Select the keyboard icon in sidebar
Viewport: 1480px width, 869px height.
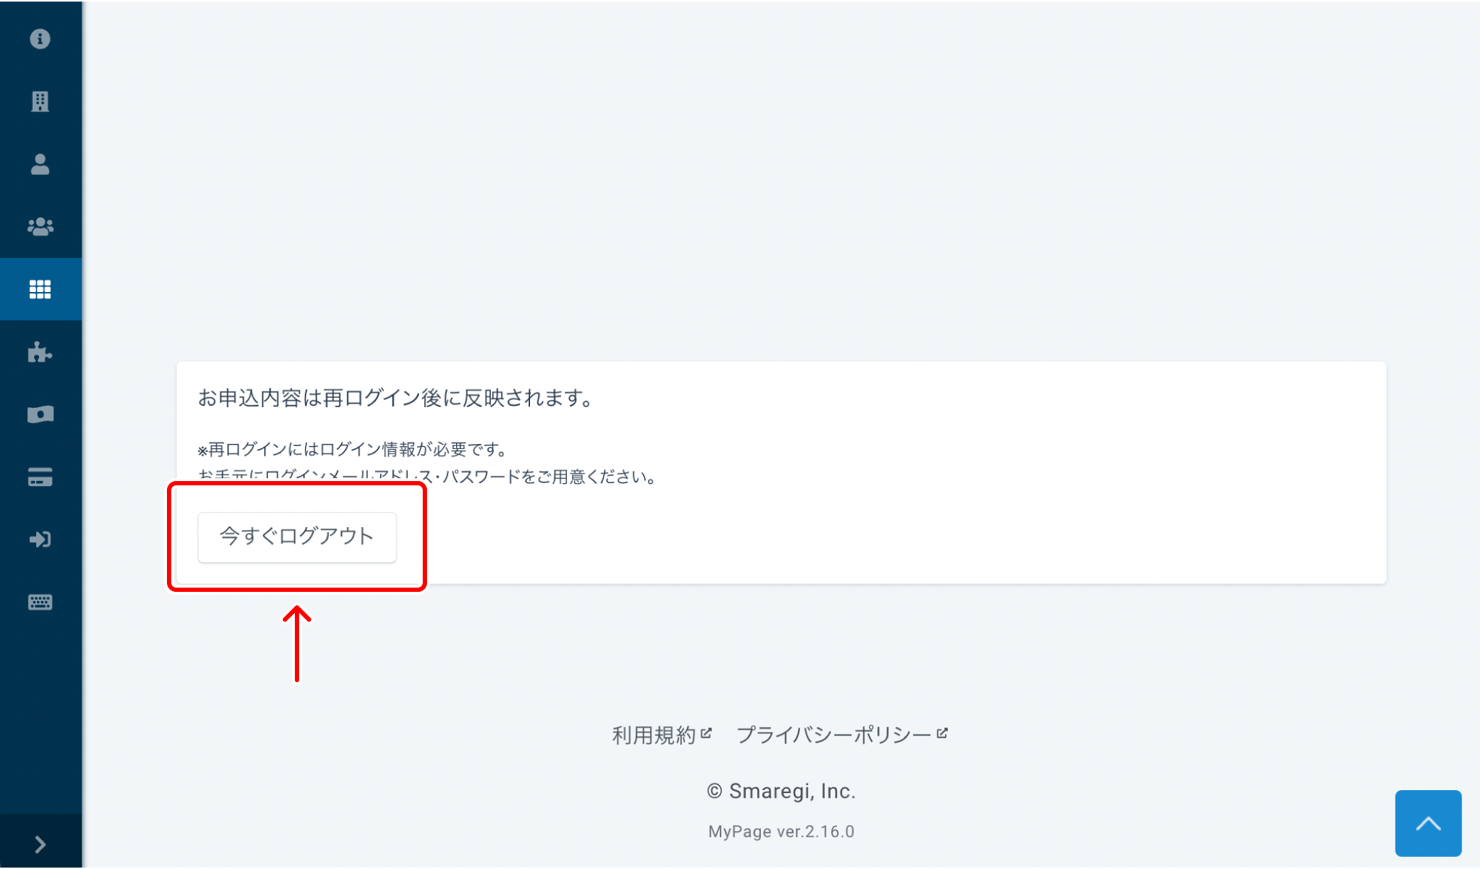pos(40,603)
